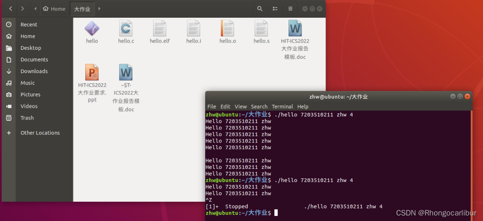Click the Desktop folder icon in sidebar
Screen dimensions: 483x221
(9, 48)
